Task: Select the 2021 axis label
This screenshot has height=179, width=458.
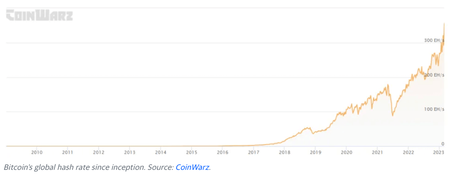Action: coord(377,152)
